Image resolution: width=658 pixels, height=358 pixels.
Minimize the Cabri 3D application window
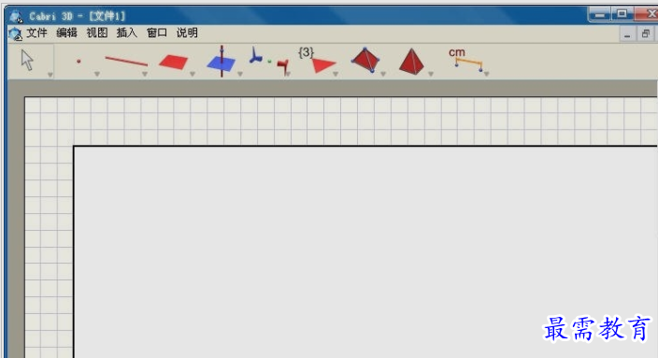pyautogui.click(x=600, y=15)
